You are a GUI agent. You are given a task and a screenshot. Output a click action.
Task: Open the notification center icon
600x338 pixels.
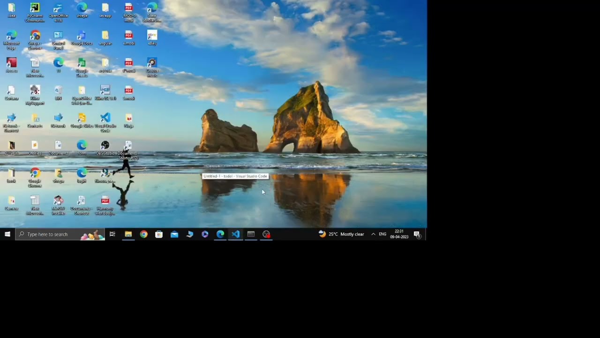pyautogui.click(x=417, y=234)
